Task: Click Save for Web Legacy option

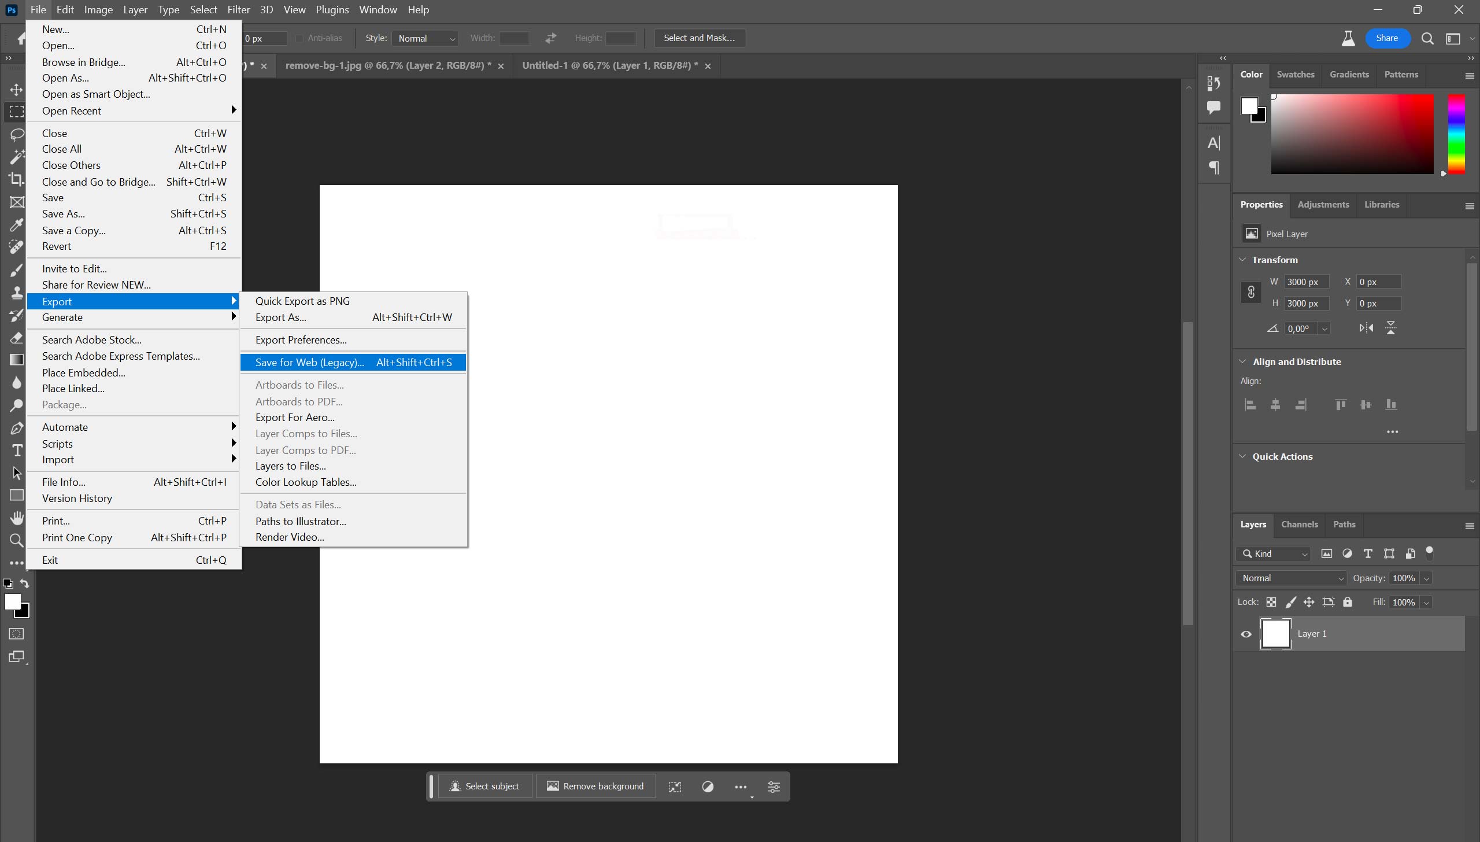Action: click(308, 362)
